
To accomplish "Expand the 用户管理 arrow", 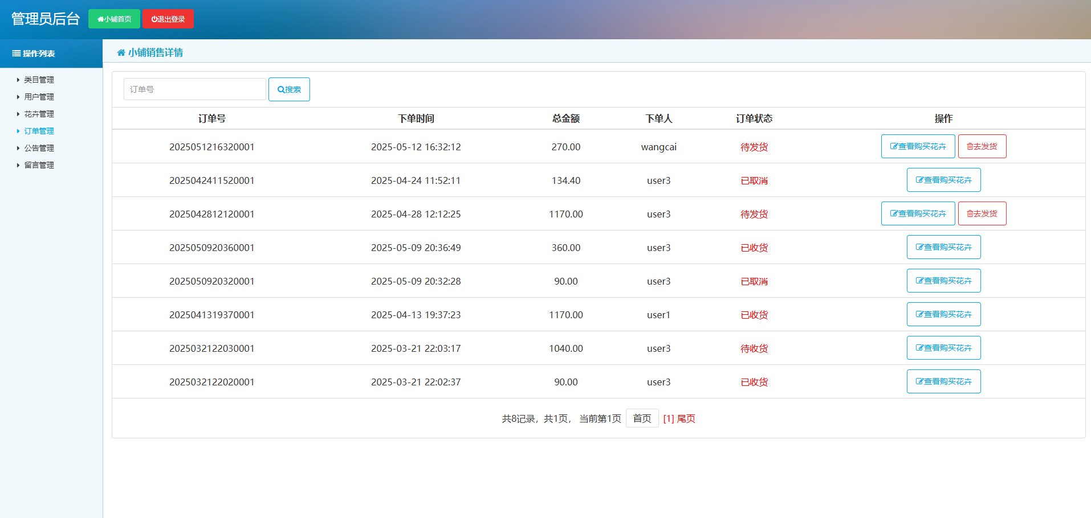I will tap(18, 97).
